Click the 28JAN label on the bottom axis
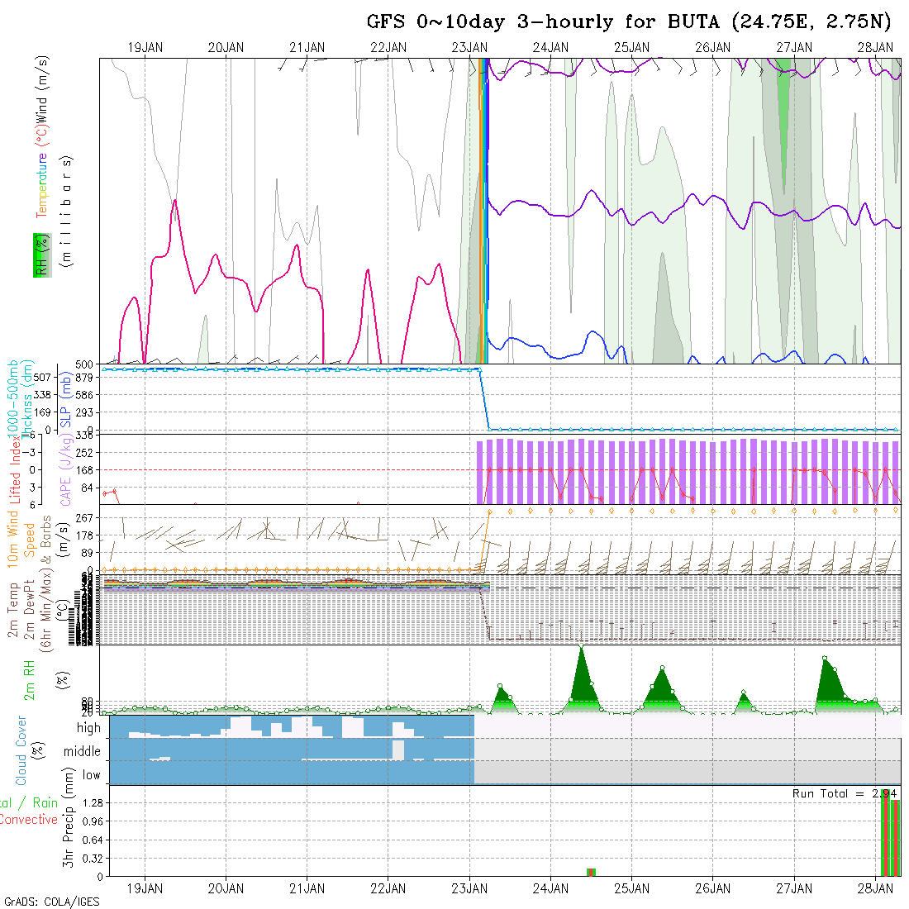The image size is (909, 909). 875,888
